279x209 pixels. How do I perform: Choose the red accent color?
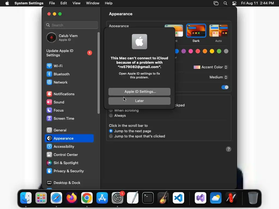(198, 51)
